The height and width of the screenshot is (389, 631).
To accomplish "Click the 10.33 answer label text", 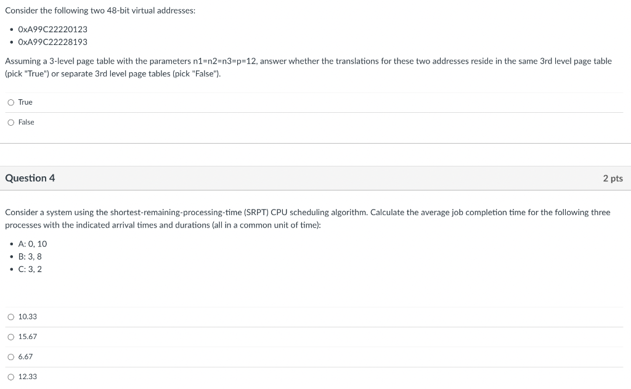I will pos(28,316).
